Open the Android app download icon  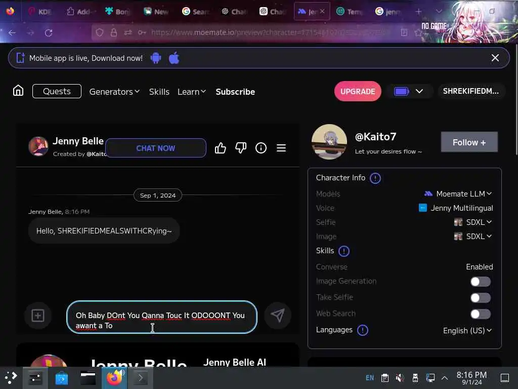(156, 58)
